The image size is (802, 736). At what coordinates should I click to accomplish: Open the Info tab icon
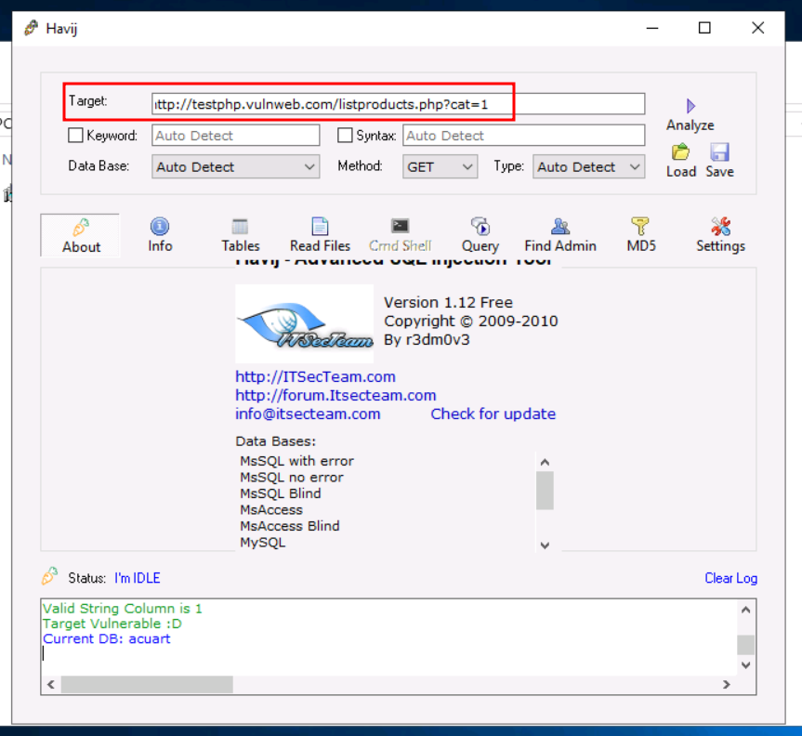[160, 226]
